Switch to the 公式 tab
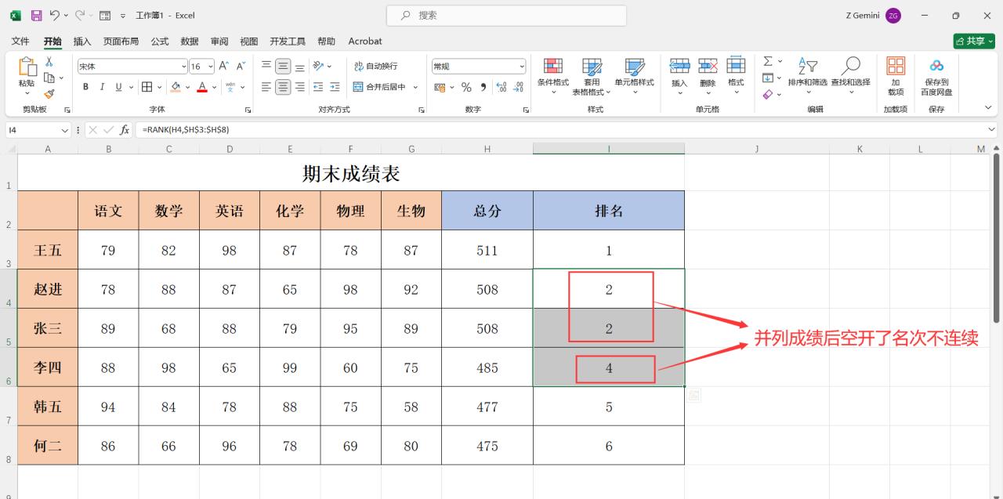 (x=160, y=41)
